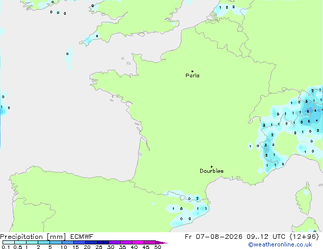Click the ECMWF model name label
This screenshot has width=323, height=249.
[82, 237]
